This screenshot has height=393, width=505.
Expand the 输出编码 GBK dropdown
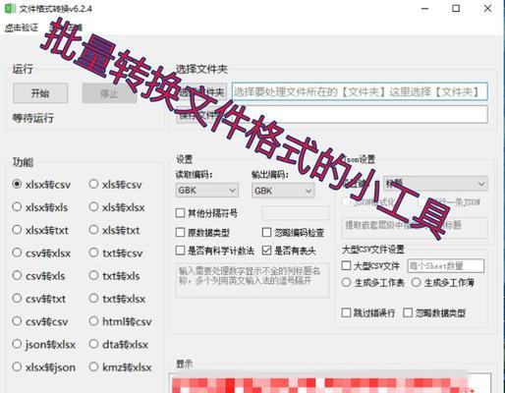pos(283,191)
